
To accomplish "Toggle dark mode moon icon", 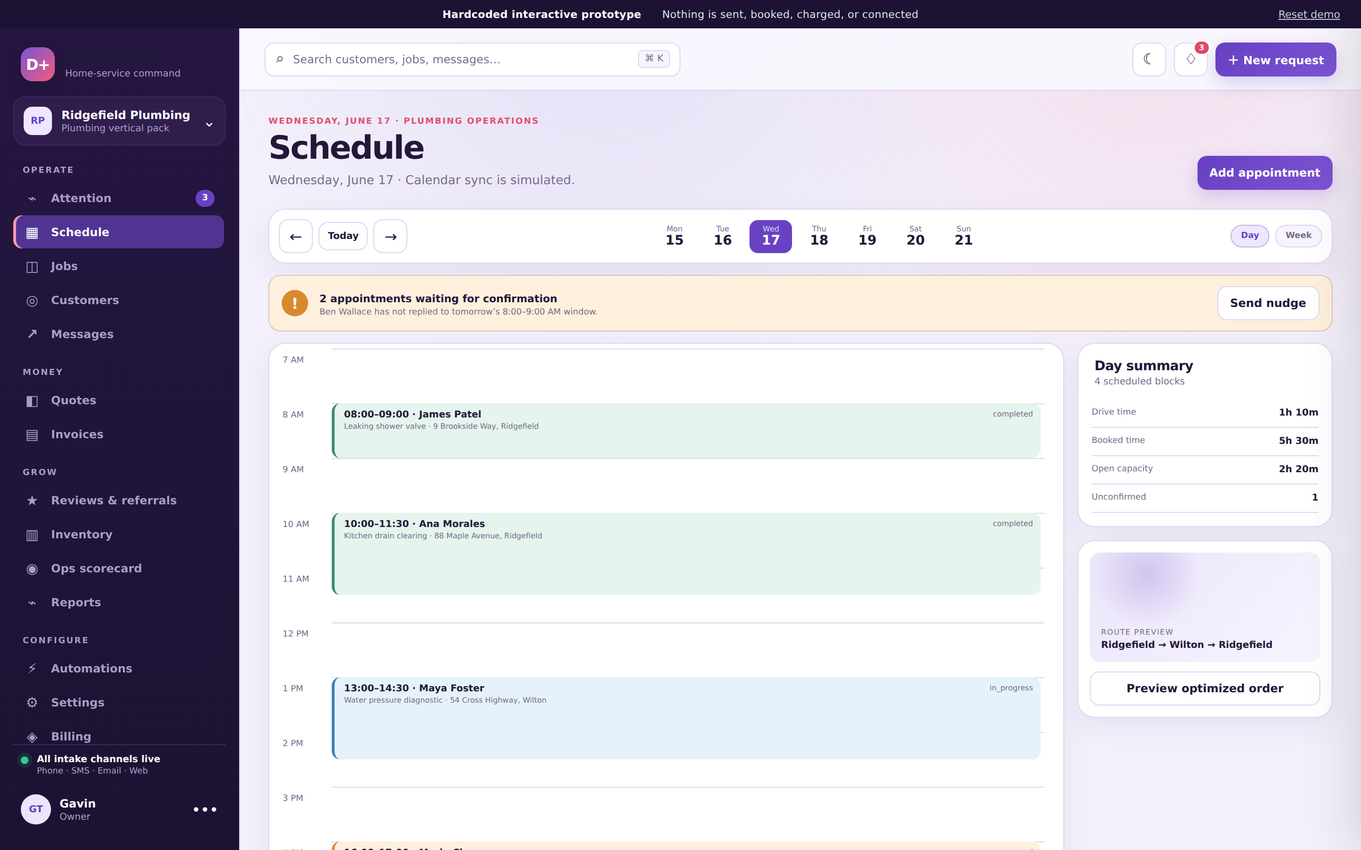I will tap(1148, 59).
